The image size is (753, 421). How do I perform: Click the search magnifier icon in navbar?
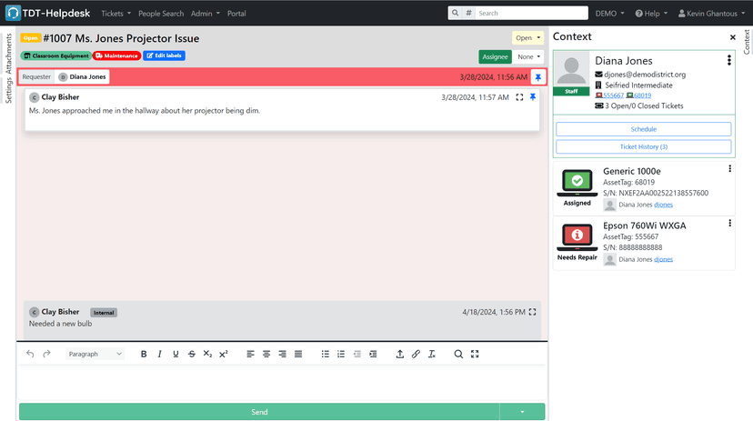pyautogui.click(x=455, y=13)
